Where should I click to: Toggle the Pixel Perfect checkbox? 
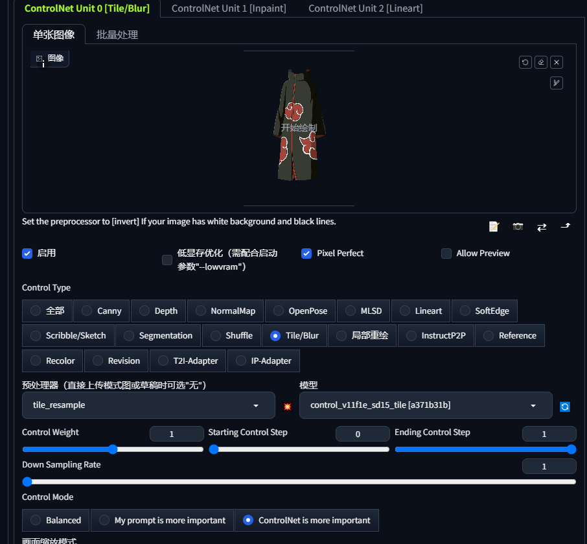[x=306, y=254]
